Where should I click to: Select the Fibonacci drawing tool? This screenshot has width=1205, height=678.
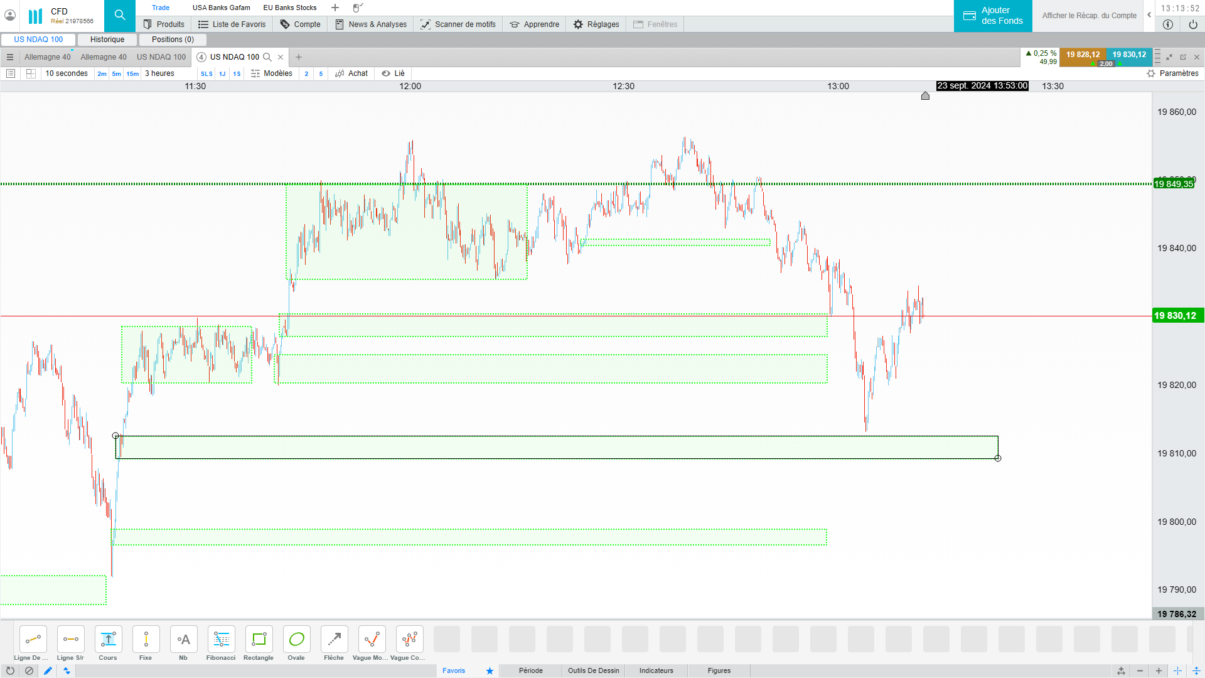[221, 640]
